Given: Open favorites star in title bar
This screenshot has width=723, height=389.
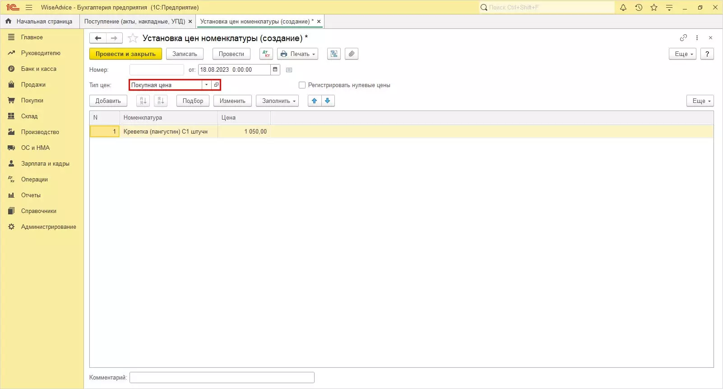Looking at the screenshot, I should (x=654, y=7).
